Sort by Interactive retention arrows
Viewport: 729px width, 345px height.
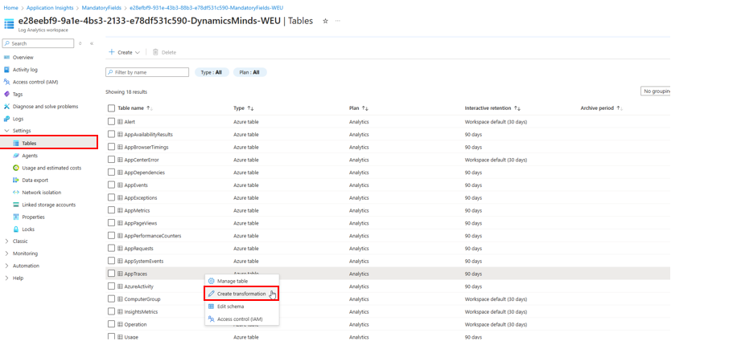pyautogui.click(x=517, y=108)
